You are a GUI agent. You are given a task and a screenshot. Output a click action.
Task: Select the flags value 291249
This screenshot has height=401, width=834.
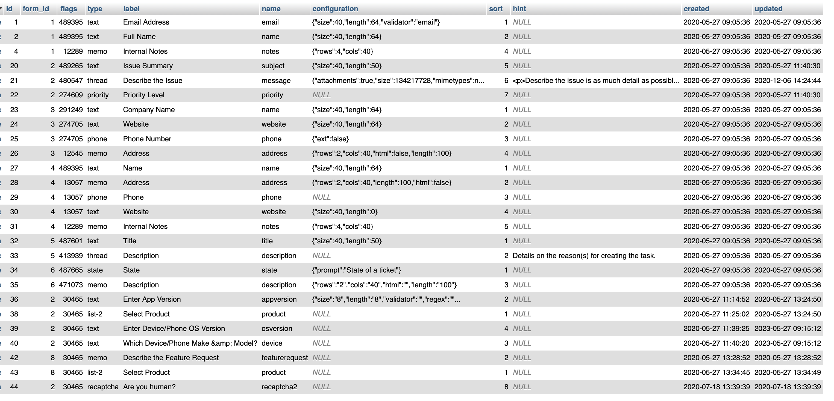(71, 110)
